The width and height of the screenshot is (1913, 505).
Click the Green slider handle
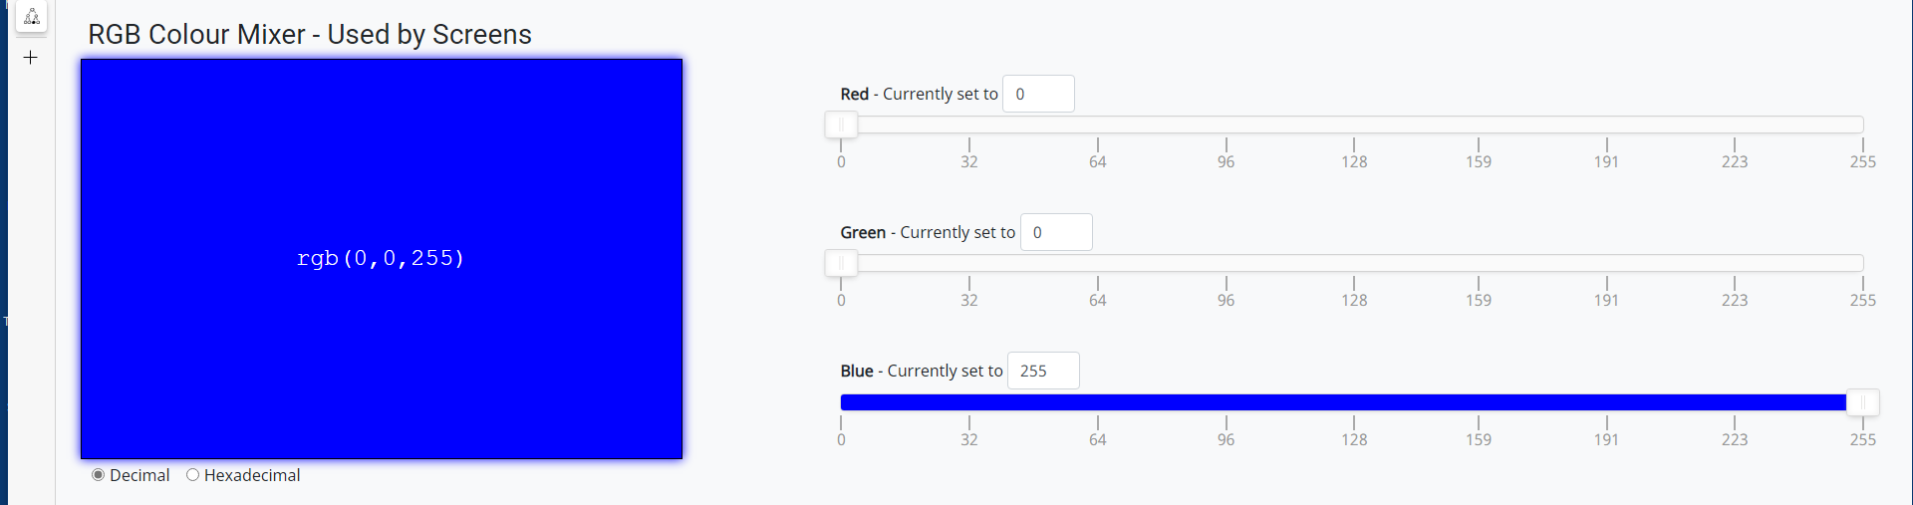841,263
